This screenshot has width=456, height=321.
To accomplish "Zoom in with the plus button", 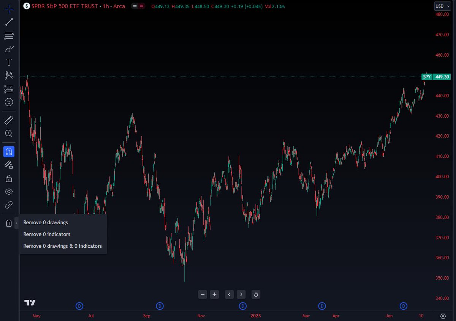I will tap(214, 294).
